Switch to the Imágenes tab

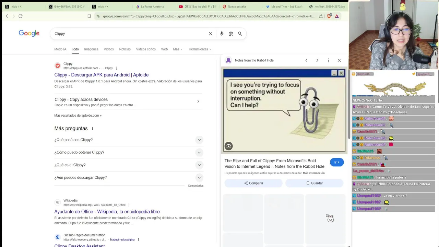[x=91, y=49]
